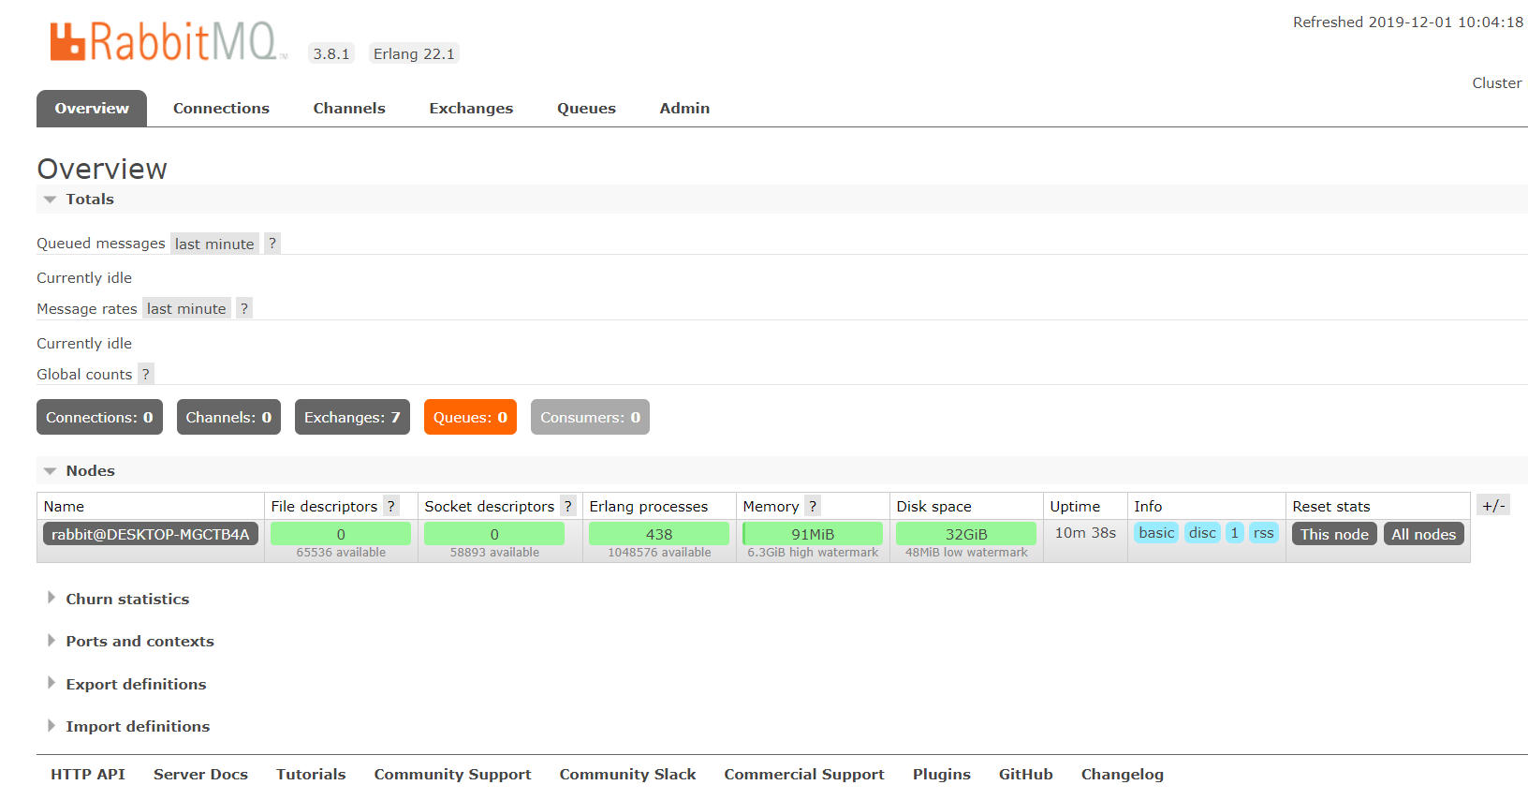1528x800 pixels.
Task: Switch to the Channels tab
Action: tap(349, 109)
